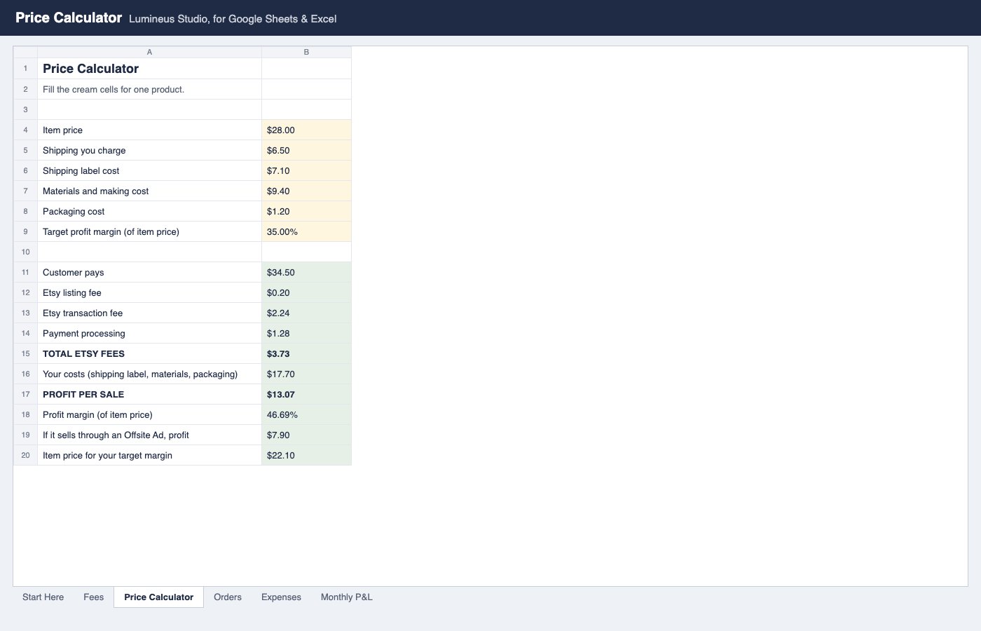Image resolution: width=981 pixels, height=631 pixels.
Task: Open the Expenses sheet tab
Action: 281,597
